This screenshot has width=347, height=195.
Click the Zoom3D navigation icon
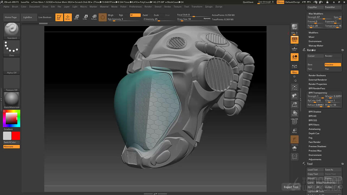coord(294,105)
